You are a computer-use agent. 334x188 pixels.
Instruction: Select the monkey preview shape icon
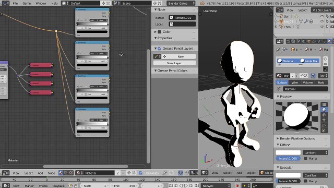click(324, 120)
